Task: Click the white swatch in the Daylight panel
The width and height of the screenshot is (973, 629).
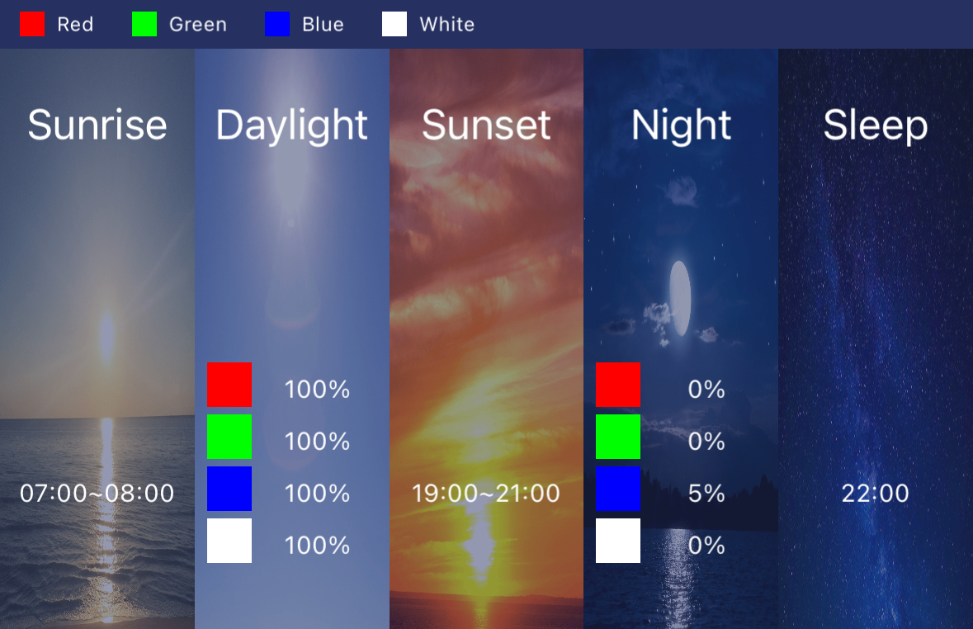Action: 229,541
